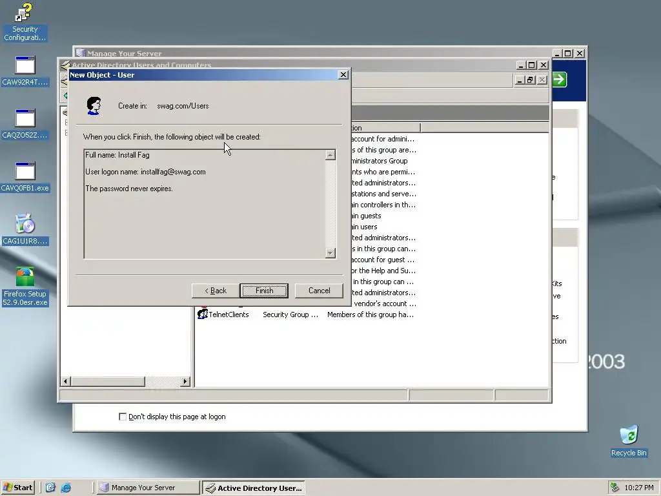Click 'vendor's account ...' description text
Viewport: 661px width, 496px height.
pyautogui.click(x=385, y=304)
